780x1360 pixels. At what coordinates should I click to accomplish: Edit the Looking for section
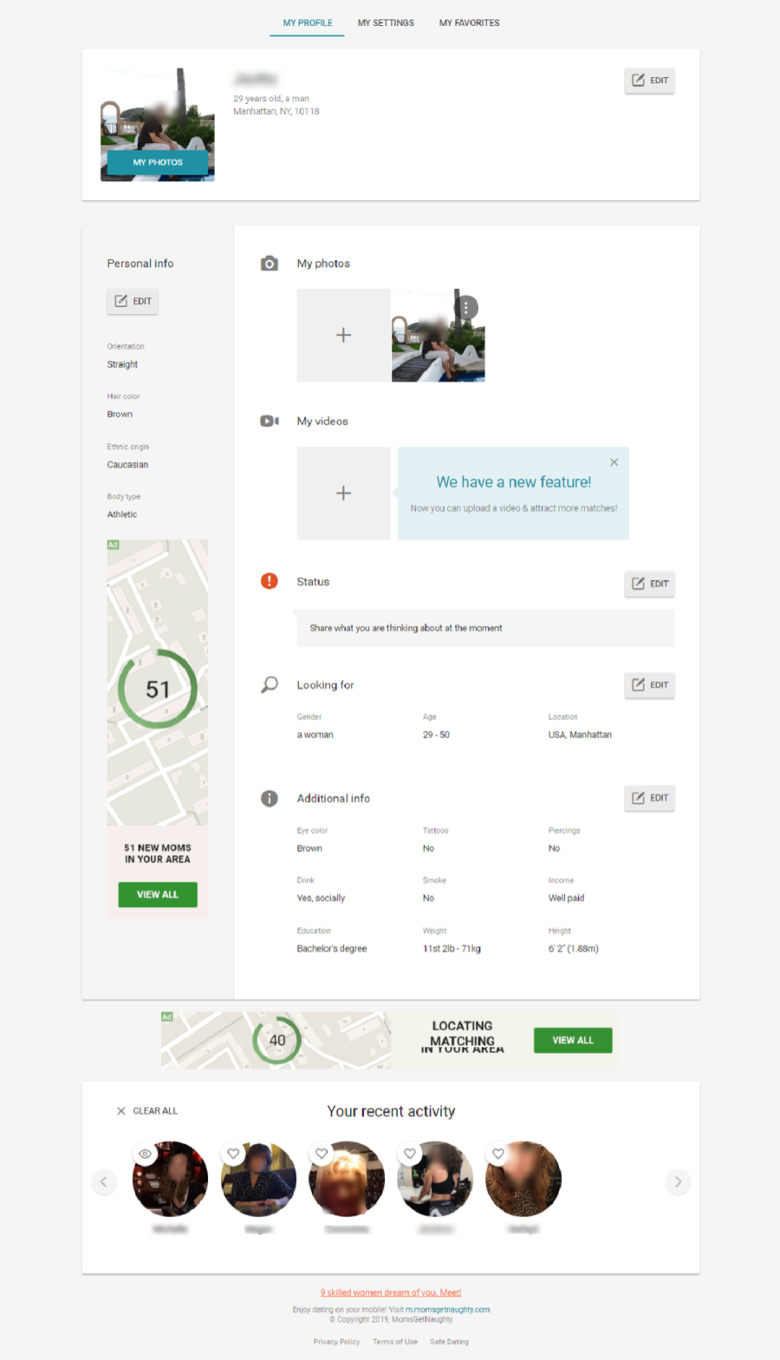(x=649, y=685)
